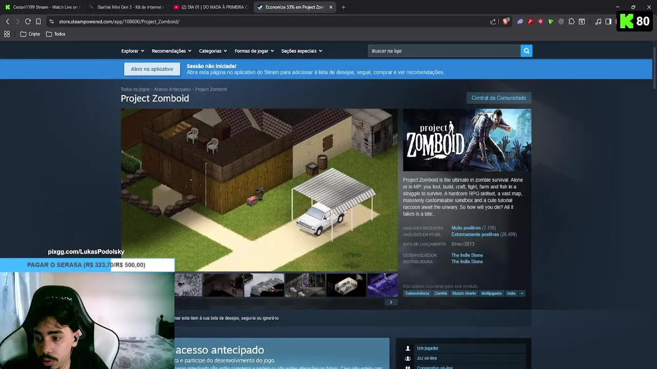Image resolution: width=657 pixels, height=369 pixels.
Task: Click the share page icon
Action: click(493, 22)
